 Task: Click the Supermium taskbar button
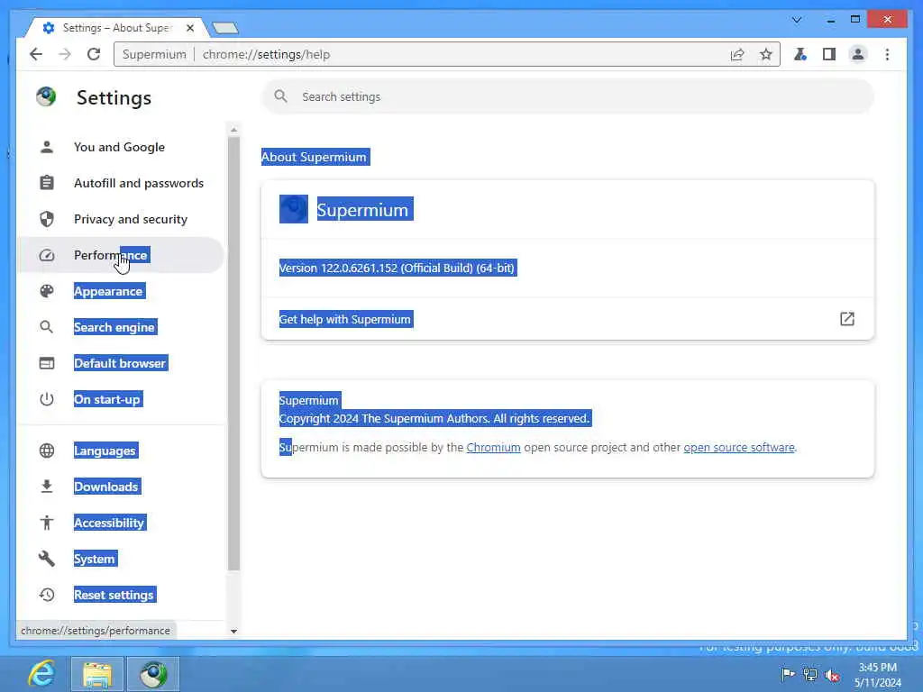point(153,674)
